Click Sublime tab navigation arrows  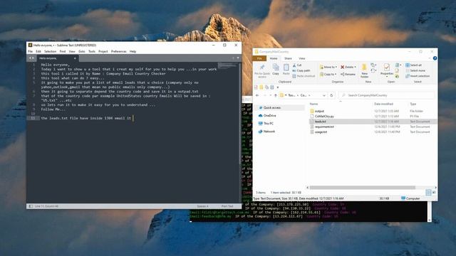(31, 58)
